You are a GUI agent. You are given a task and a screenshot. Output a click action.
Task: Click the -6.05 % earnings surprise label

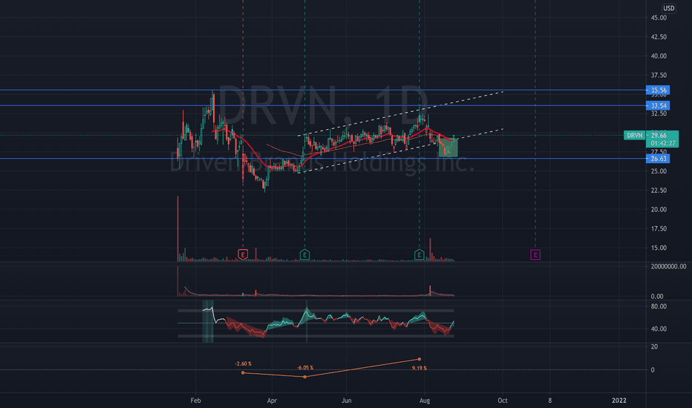(305, 368)
